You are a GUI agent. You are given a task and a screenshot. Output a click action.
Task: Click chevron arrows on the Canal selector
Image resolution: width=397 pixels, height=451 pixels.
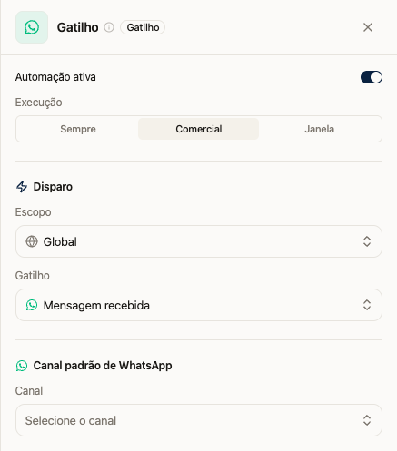(x=367, y=420)
